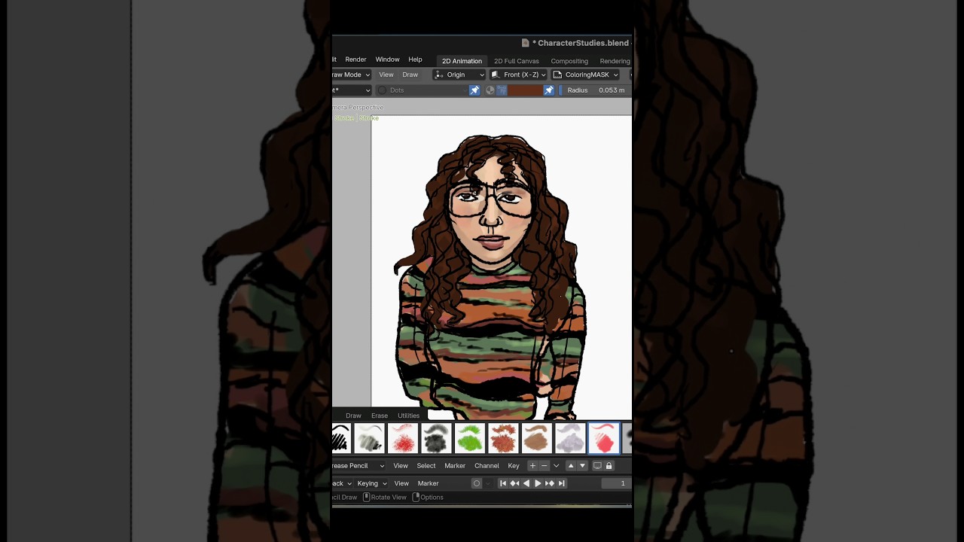Viewport: 964px width, 542px height.
Task: Add a new layer with plus icon
Action: click(532, 466)
